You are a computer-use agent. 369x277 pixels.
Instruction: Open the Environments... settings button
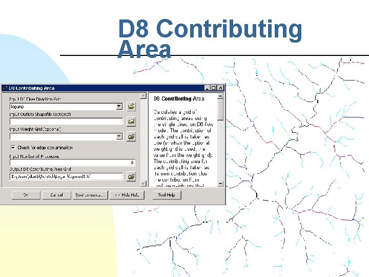click(x=90, y=195)
